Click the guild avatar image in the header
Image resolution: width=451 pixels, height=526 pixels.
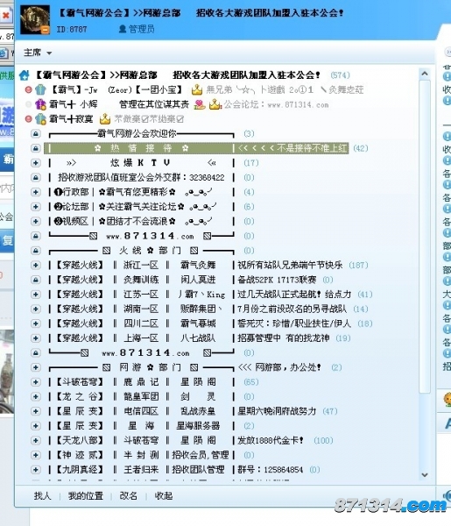[x=35, y=20]
